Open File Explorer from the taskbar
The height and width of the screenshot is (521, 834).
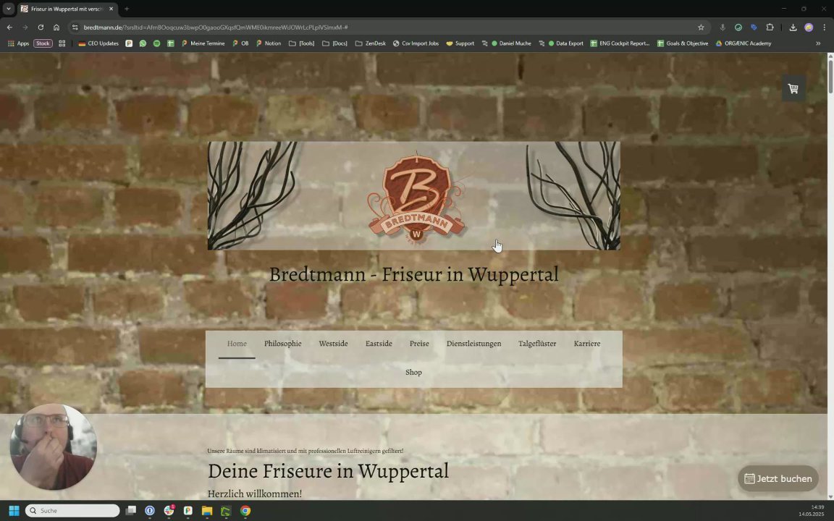207,510
